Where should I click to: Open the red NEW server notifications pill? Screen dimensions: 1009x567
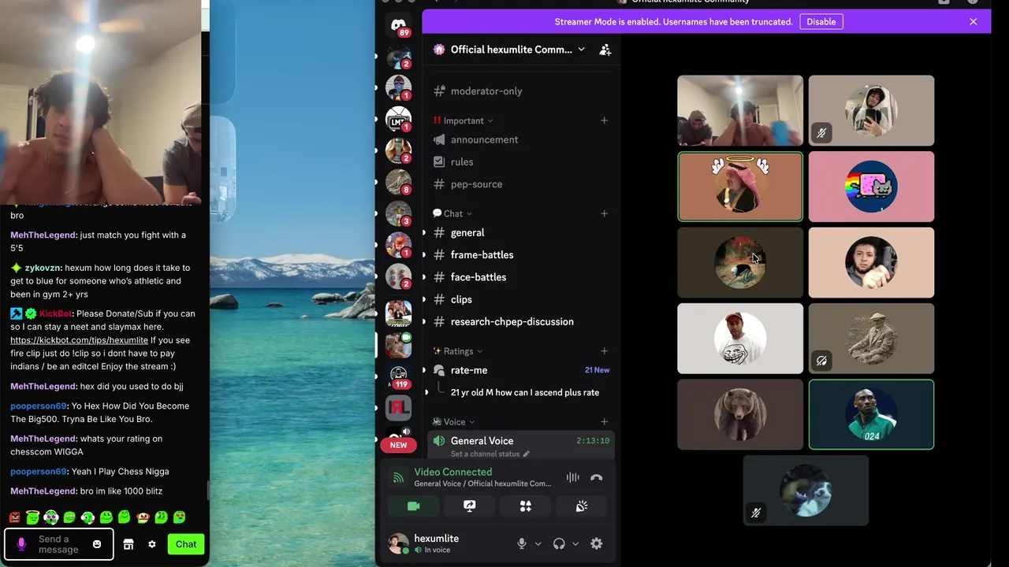coord(399,445)
